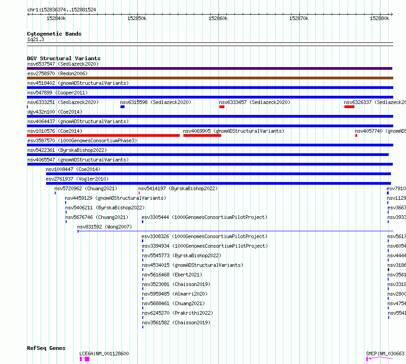
Task: Open nsv4534015 gnomAD variant label
Action: click(193, 265)
